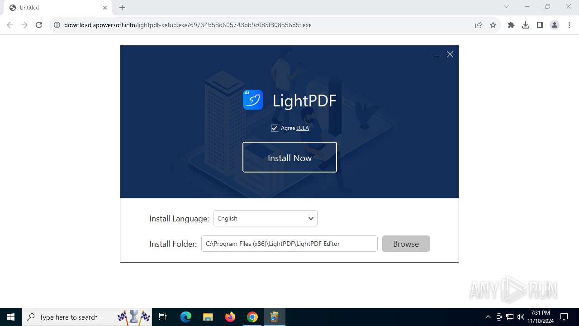Open Task View on the taskbar
579x326 pixels.
163,317
